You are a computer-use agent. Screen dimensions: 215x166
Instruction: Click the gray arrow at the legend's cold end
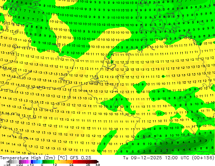click(8, 162)
